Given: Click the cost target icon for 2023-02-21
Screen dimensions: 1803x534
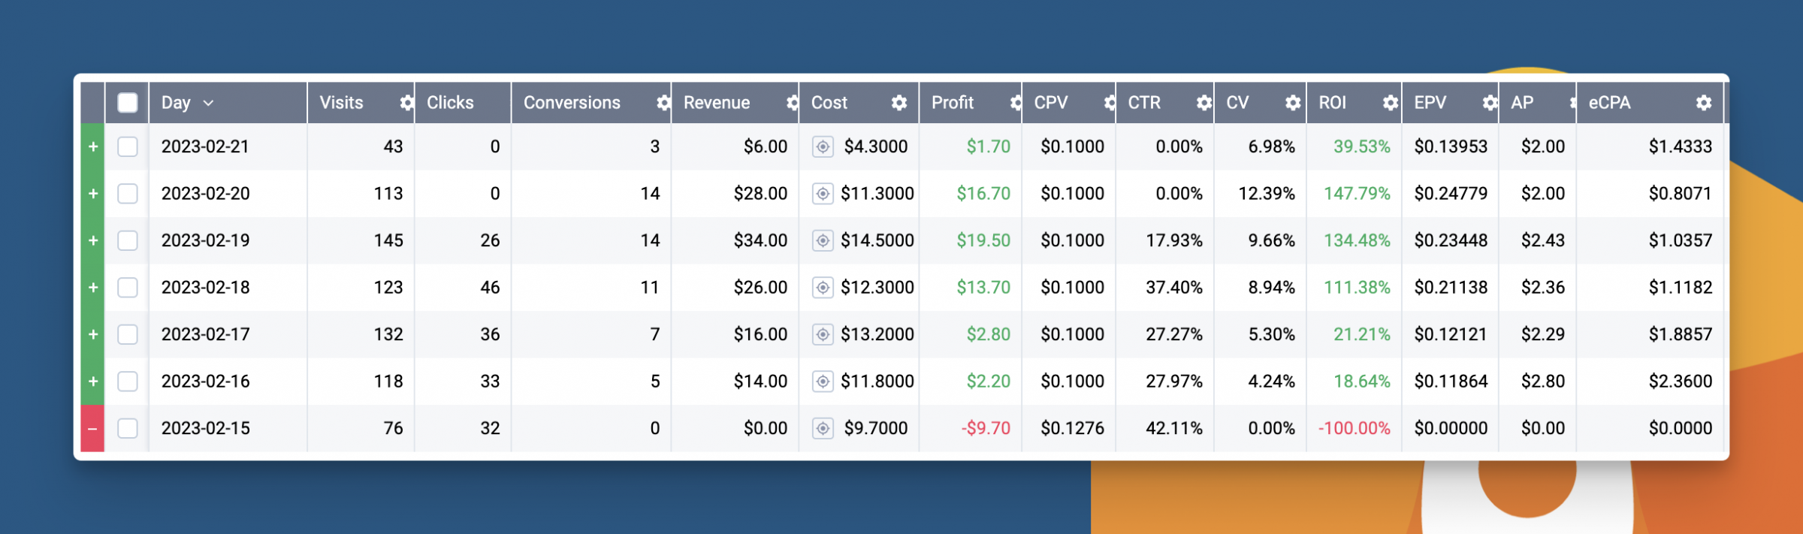Looking at the screenshot, I should pyautogui.click(x=823, y=147).
